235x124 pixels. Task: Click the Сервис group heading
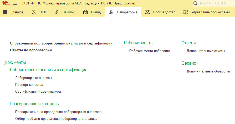(x=188, y=63)
